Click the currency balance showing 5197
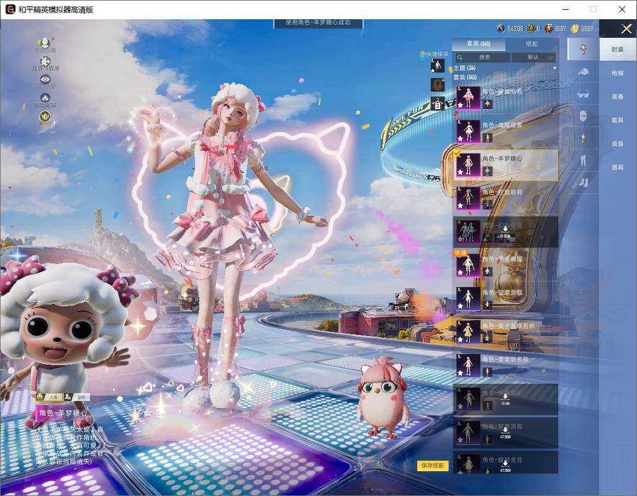637x496 pixels. (x=555, y=29)
